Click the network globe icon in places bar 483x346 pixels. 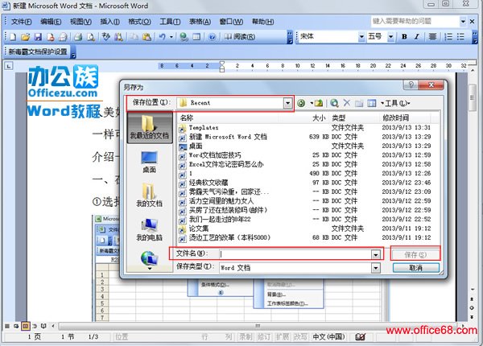pos(150,258)
